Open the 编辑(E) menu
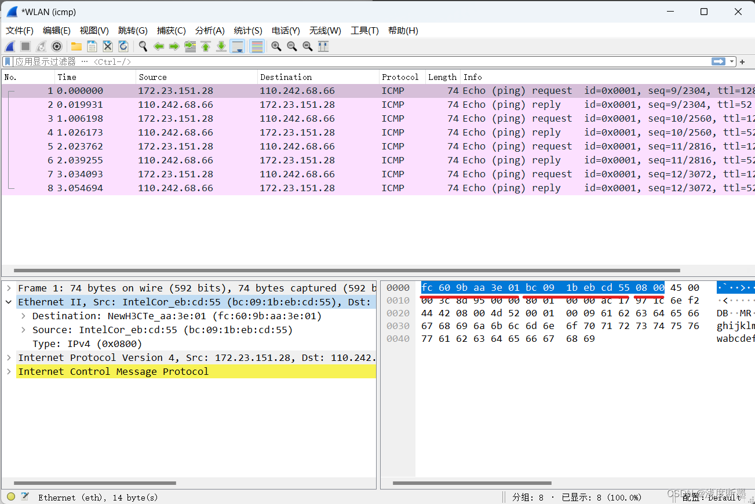This screenshot has height=504, width=755. coord(57,31)
